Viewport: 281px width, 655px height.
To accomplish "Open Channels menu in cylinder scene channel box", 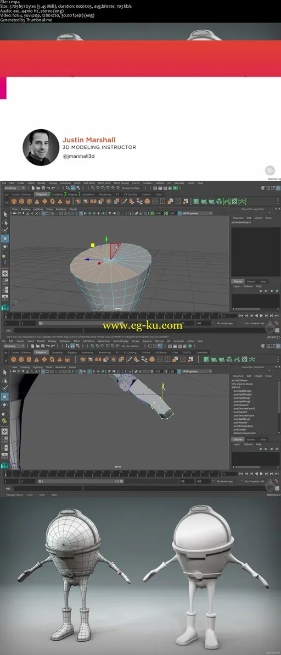I will pos(238,218).
